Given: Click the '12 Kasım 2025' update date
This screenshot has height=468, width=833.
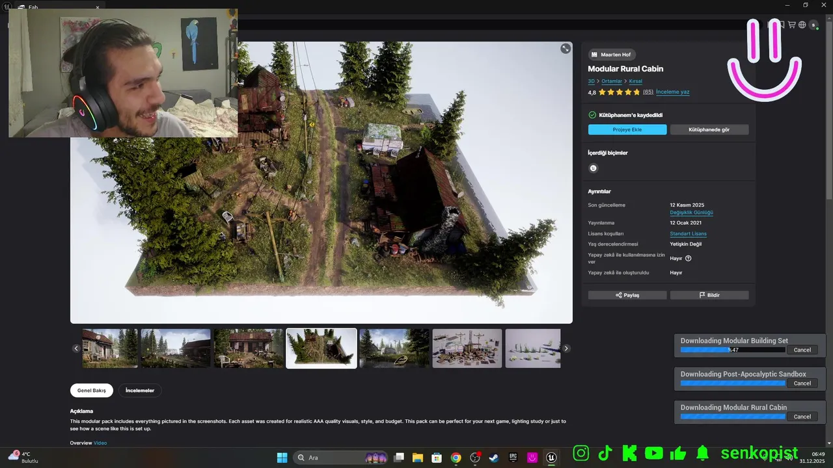Looking at the screenshot, I should click(687, 205).
